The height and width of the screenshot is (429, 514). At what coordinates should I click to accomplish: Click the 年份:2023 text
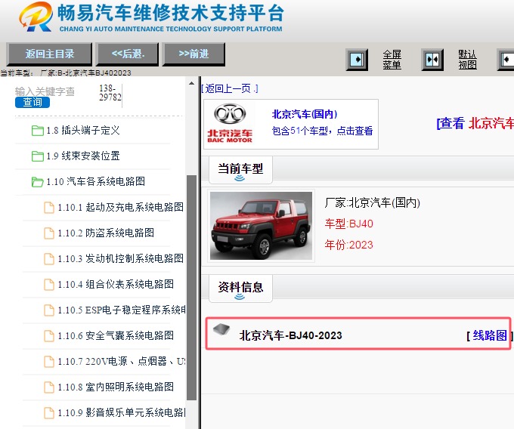click(x=348, y=245)
